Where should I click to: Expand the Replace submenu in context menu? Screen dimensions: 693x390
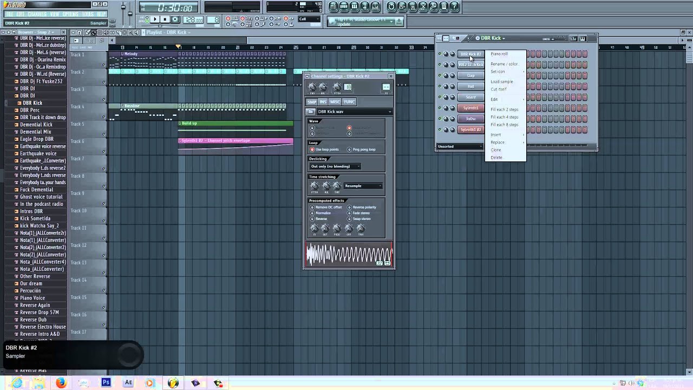click(x=506, y=142)
